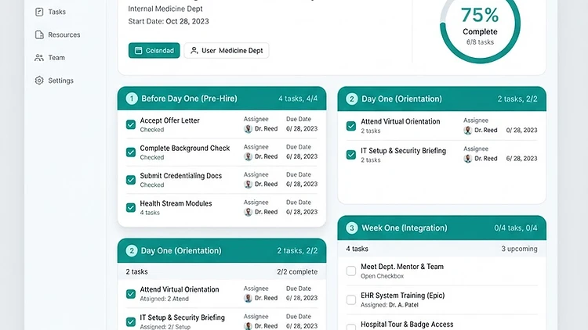This screenshot has width=588, height=330.
Task: Toggle IT Setup checkbox in right Day One card
Action: (x=351, y=155)
